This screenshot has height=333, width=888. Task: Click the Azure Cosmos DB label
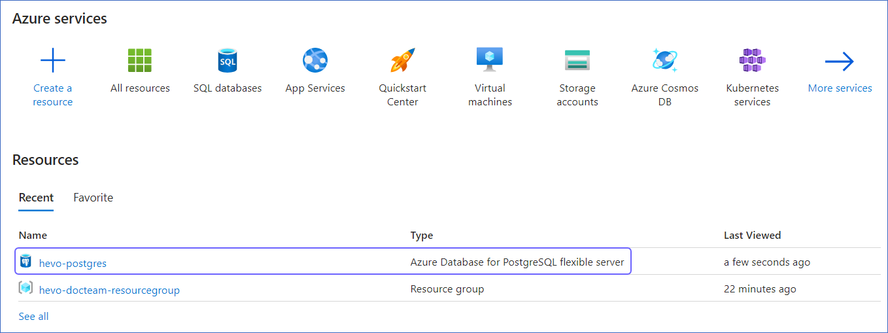click(665, 95)
